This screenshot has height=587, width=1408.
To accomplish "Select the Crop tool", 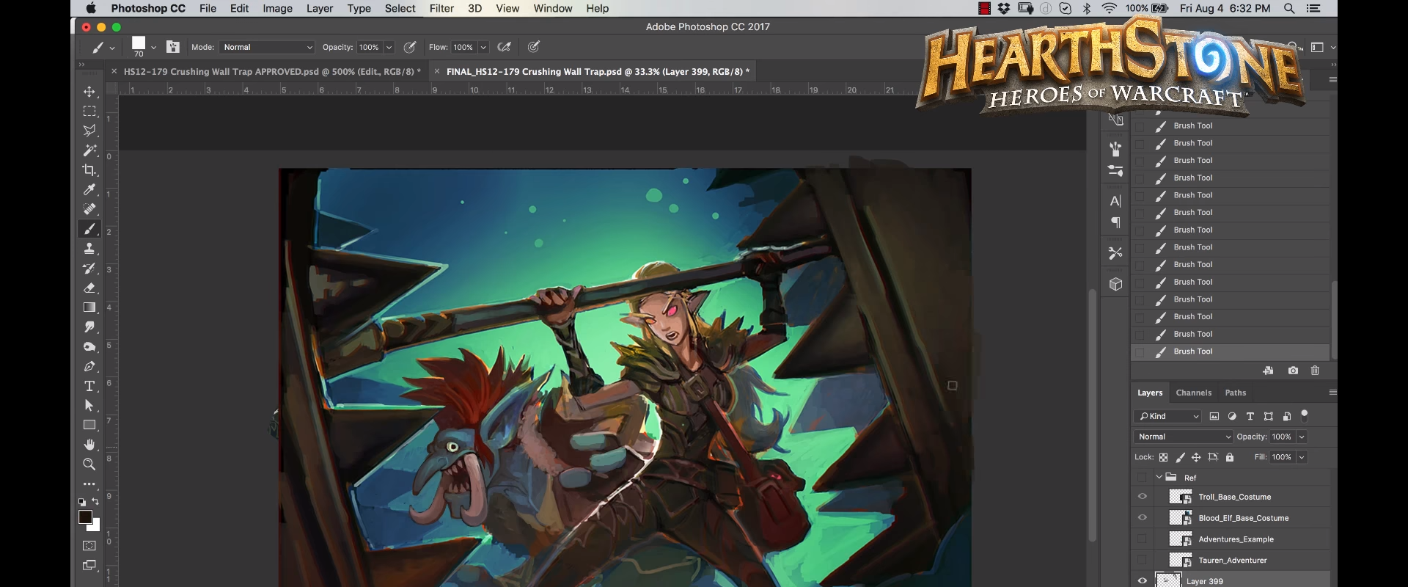I will (x=89, y=170).
